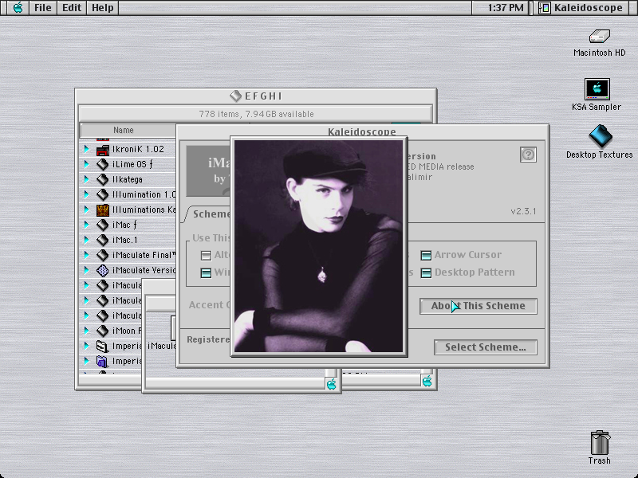
Task: Toggle the Arrow Cursor checkbox
Action: point(426,255)
